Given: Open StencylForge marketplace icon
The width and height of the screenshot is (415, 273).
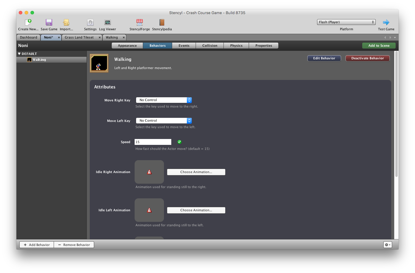Looking at the screenshot, I should (x=140, y=22).
